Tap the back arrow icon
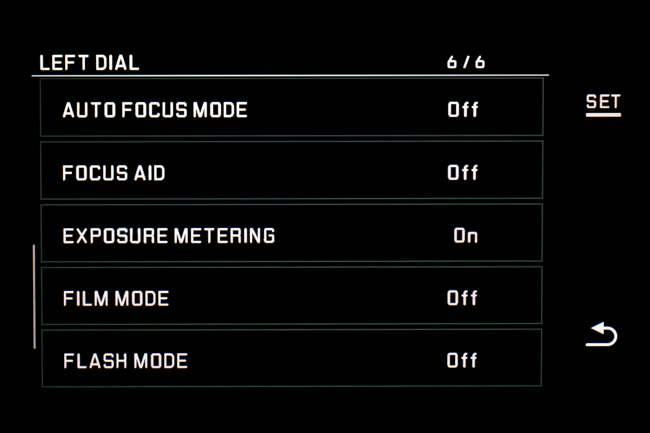The image size is (650, 433). pos(601,334)
